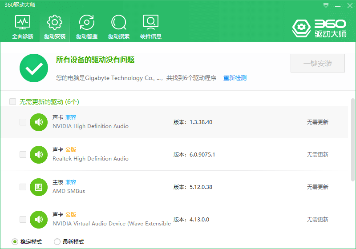Click the speaker icon for NVIDIA Virtual Audio Device
This screenshot has width=356, height=249.
pyautogui.click(x=39, y=220)
